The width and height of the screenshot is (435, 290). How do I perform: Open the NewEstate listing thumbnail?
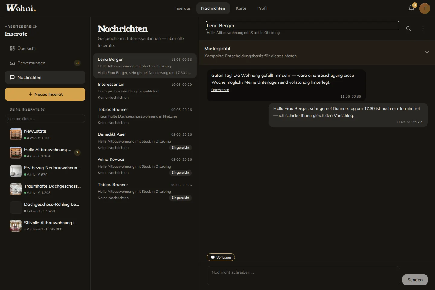(16, 134)
